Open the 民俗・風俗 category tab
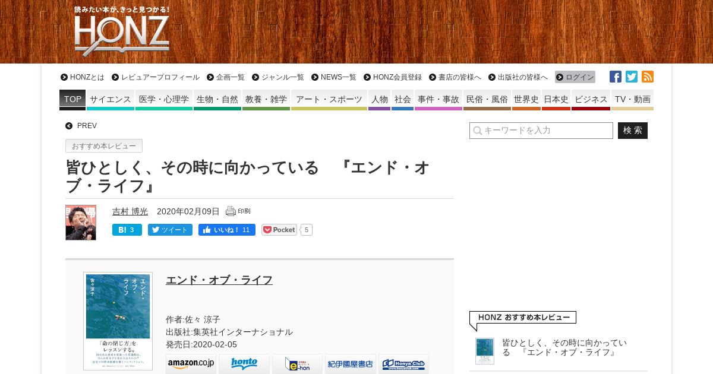The image size is (713, 374). [x=487, y=100]
